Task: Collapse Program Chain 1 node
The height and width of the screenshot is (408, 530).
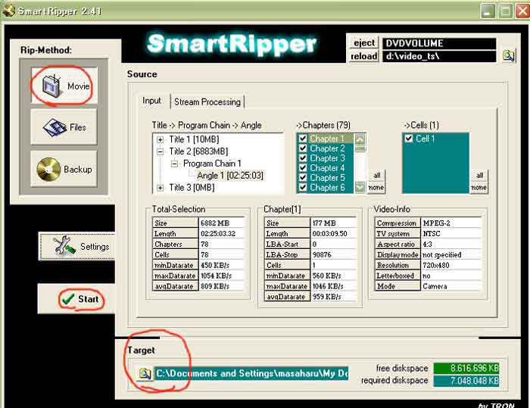Action: coord(174,164)
